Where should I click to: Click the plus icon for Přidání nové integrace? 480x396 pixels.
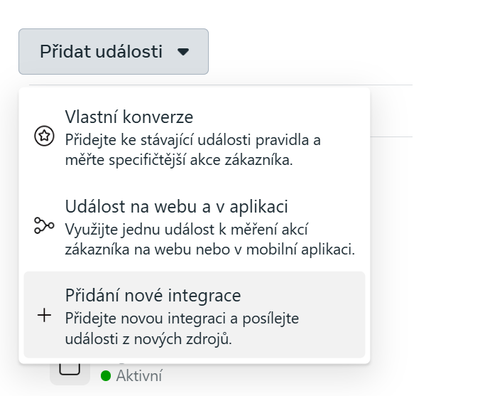pos(45,316)
